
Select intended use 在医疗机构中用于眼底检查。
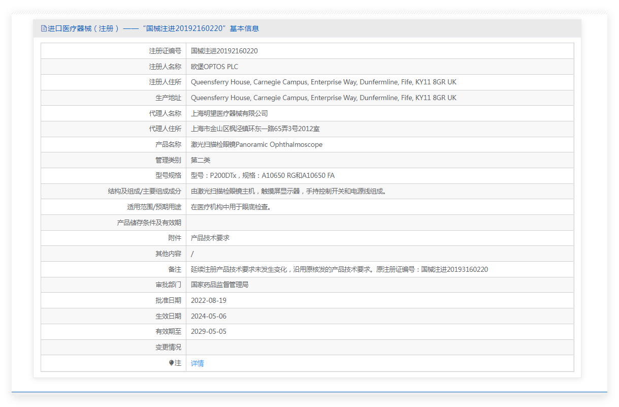233,207
